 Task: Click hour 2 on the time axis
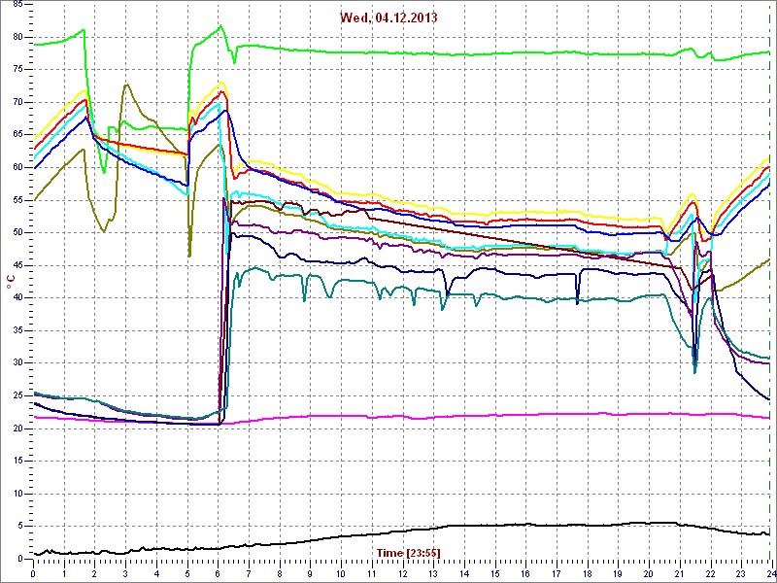click(95, 573)
